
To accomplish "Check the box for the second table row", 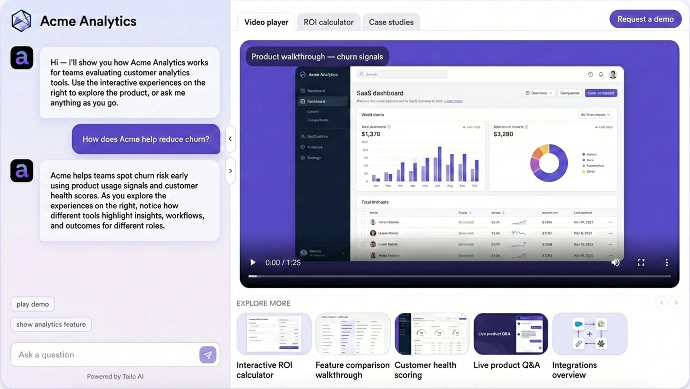I will (363, 233).
